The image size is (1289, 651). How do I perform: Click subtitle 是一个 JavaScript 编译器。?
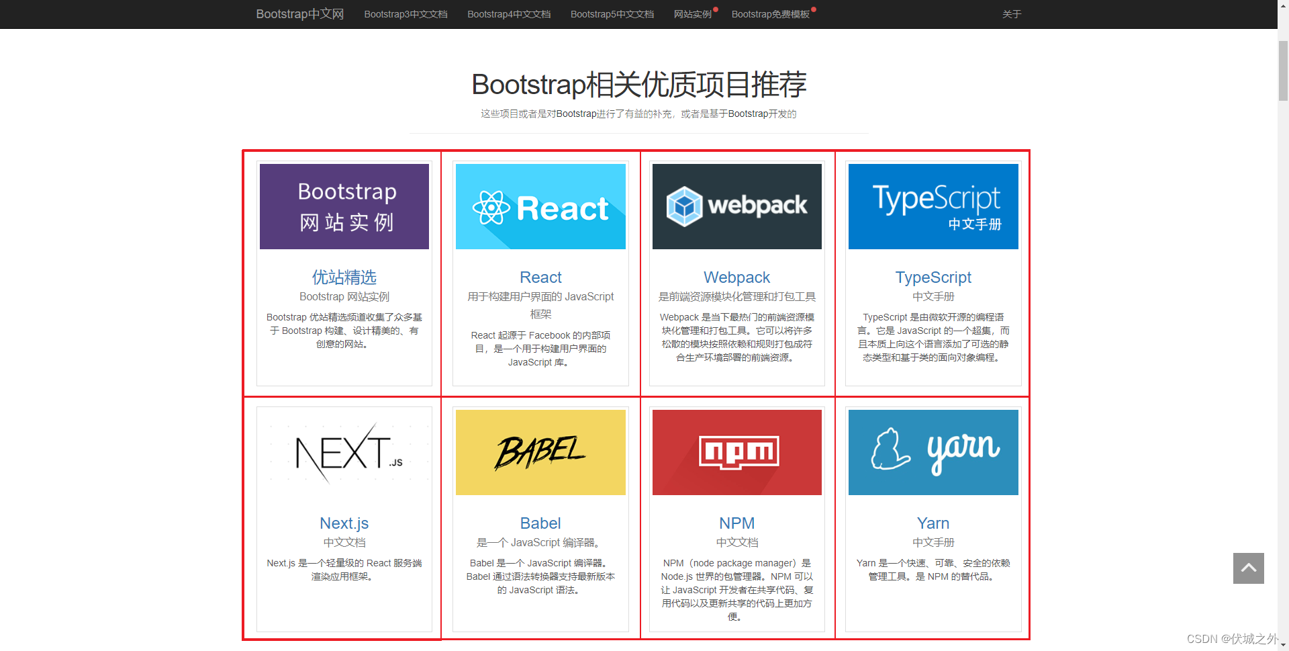coord(540,542)
